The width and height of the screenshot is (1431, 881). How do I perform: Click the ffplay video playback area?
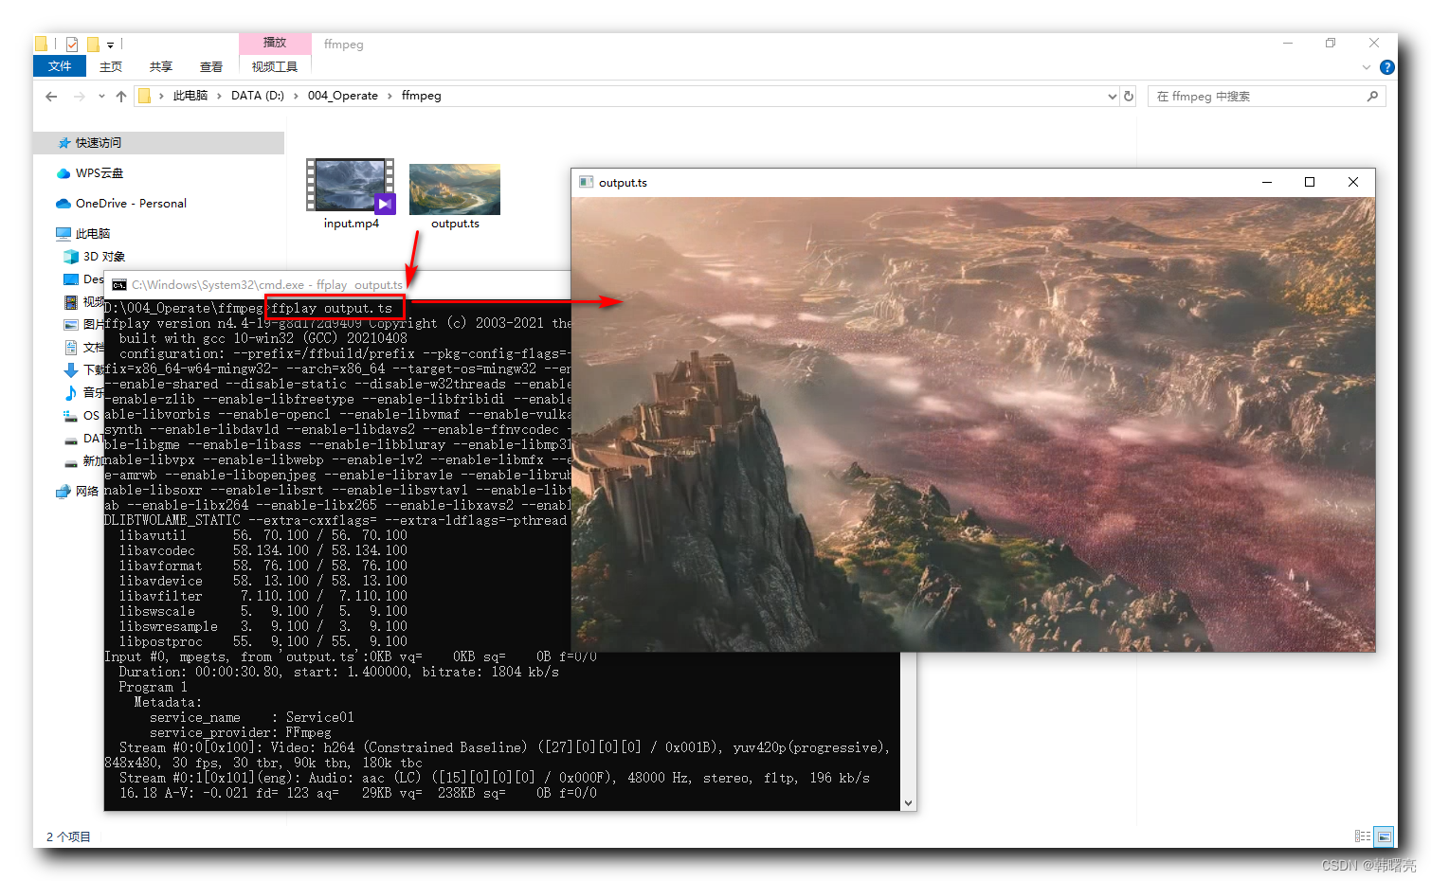coord(973,424)
